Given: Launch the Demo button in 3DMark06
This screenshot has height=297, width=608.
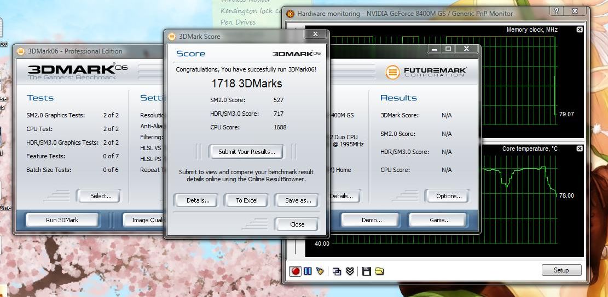Looking at the screenshot, I should (372, 220).
